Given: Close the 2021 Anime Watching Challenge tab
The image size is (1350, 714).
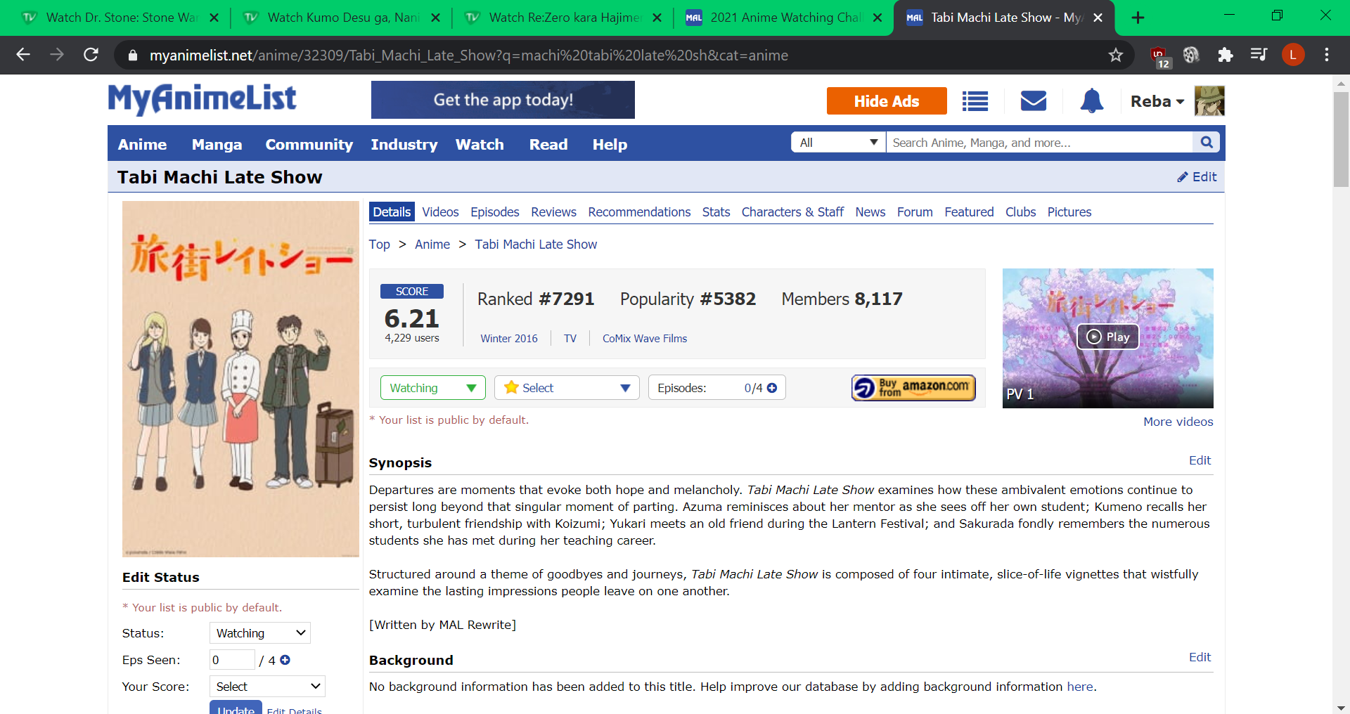Looking at the screenshot, I should pos(877,18).
